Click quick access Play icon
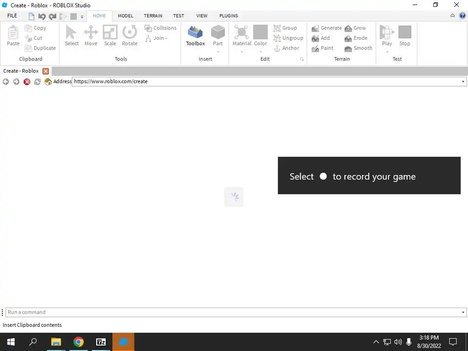Image resolution: width=468 pixels, height=351 pixels. point(63,16)
